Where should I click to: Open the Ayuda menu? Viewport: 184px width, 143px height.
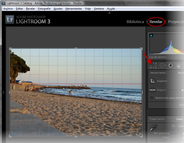[111, 9]
